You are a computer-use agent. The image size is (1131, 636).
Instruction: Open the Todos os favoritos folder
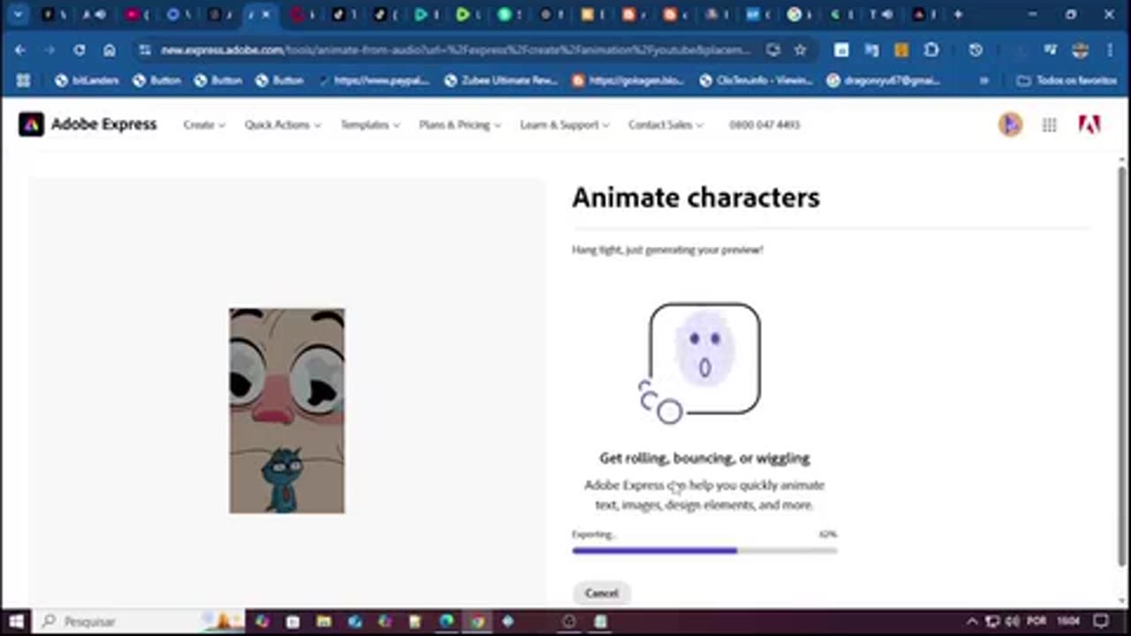click(1067, 80)
